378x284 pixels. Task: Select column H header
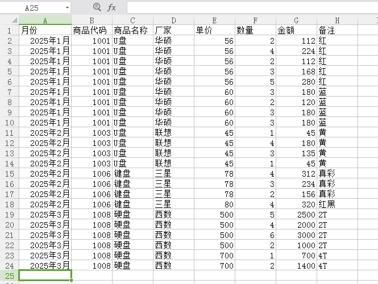[337, 20]
